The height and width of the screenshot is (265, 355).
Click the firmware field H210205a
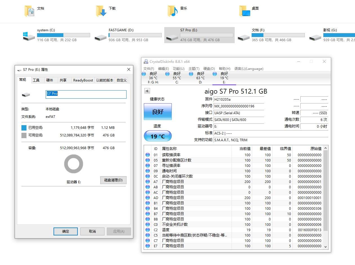tap(239, 99)
